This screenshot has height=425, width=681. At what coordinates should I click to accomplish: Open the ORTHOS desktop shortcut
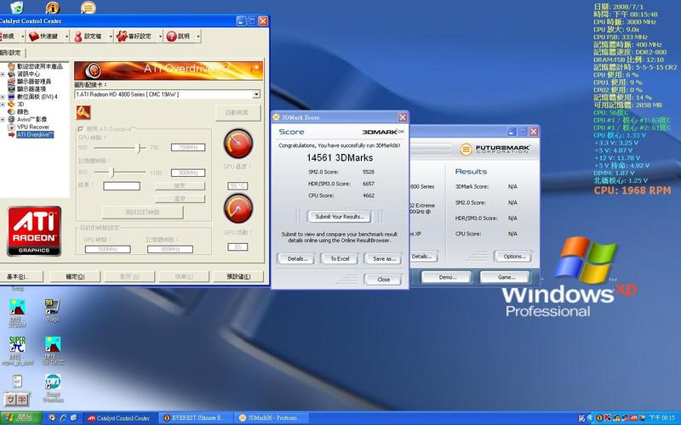point(53,351)
